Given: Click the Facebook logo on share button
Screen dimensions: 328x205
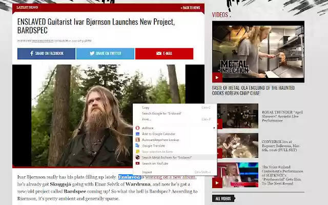Looking at the screenshot, I should coord(32,53).
